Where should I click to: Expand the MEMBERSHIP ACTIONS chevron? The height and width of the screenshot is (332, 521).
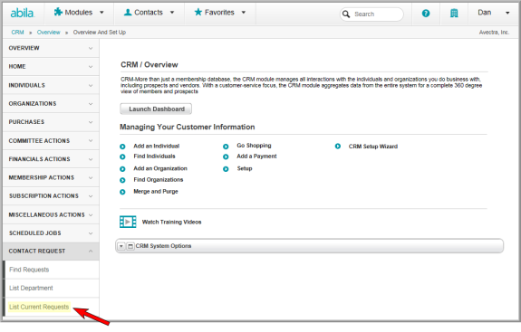[x=91, y=178]
